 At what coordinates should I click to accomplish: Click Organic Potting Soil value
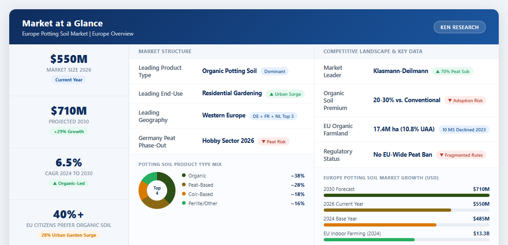[x=230, y=71]
